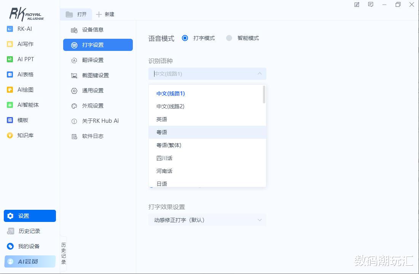Select 打字模式 radio button
419x274 pixels.
click(x=185, y=38)
